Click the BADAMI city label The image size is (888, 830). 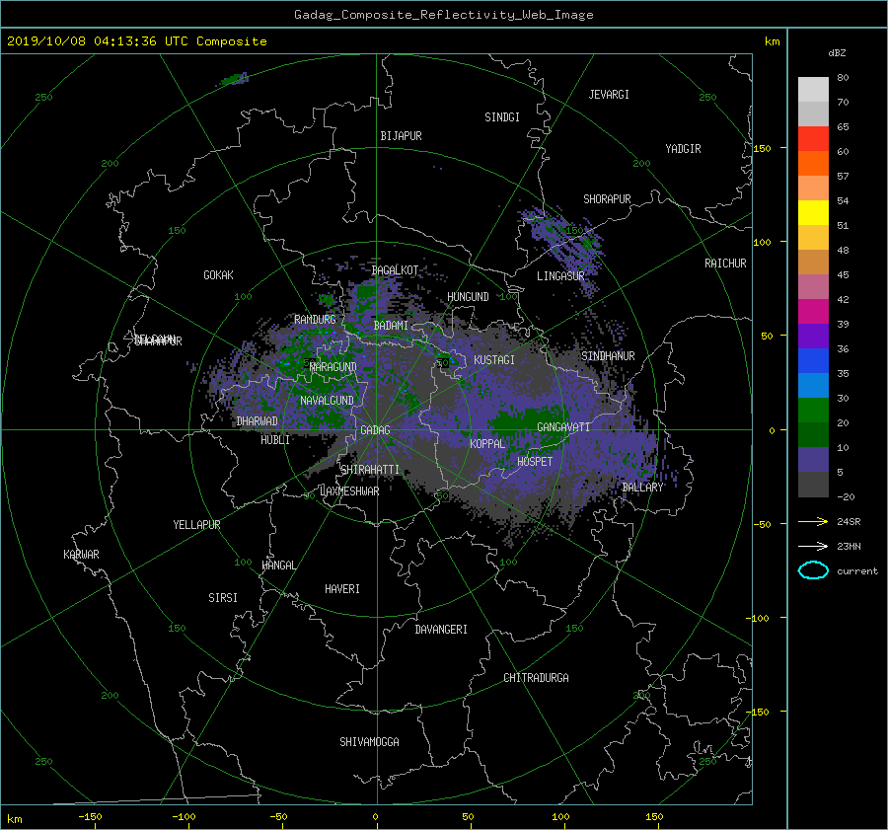tap(391, 326)
